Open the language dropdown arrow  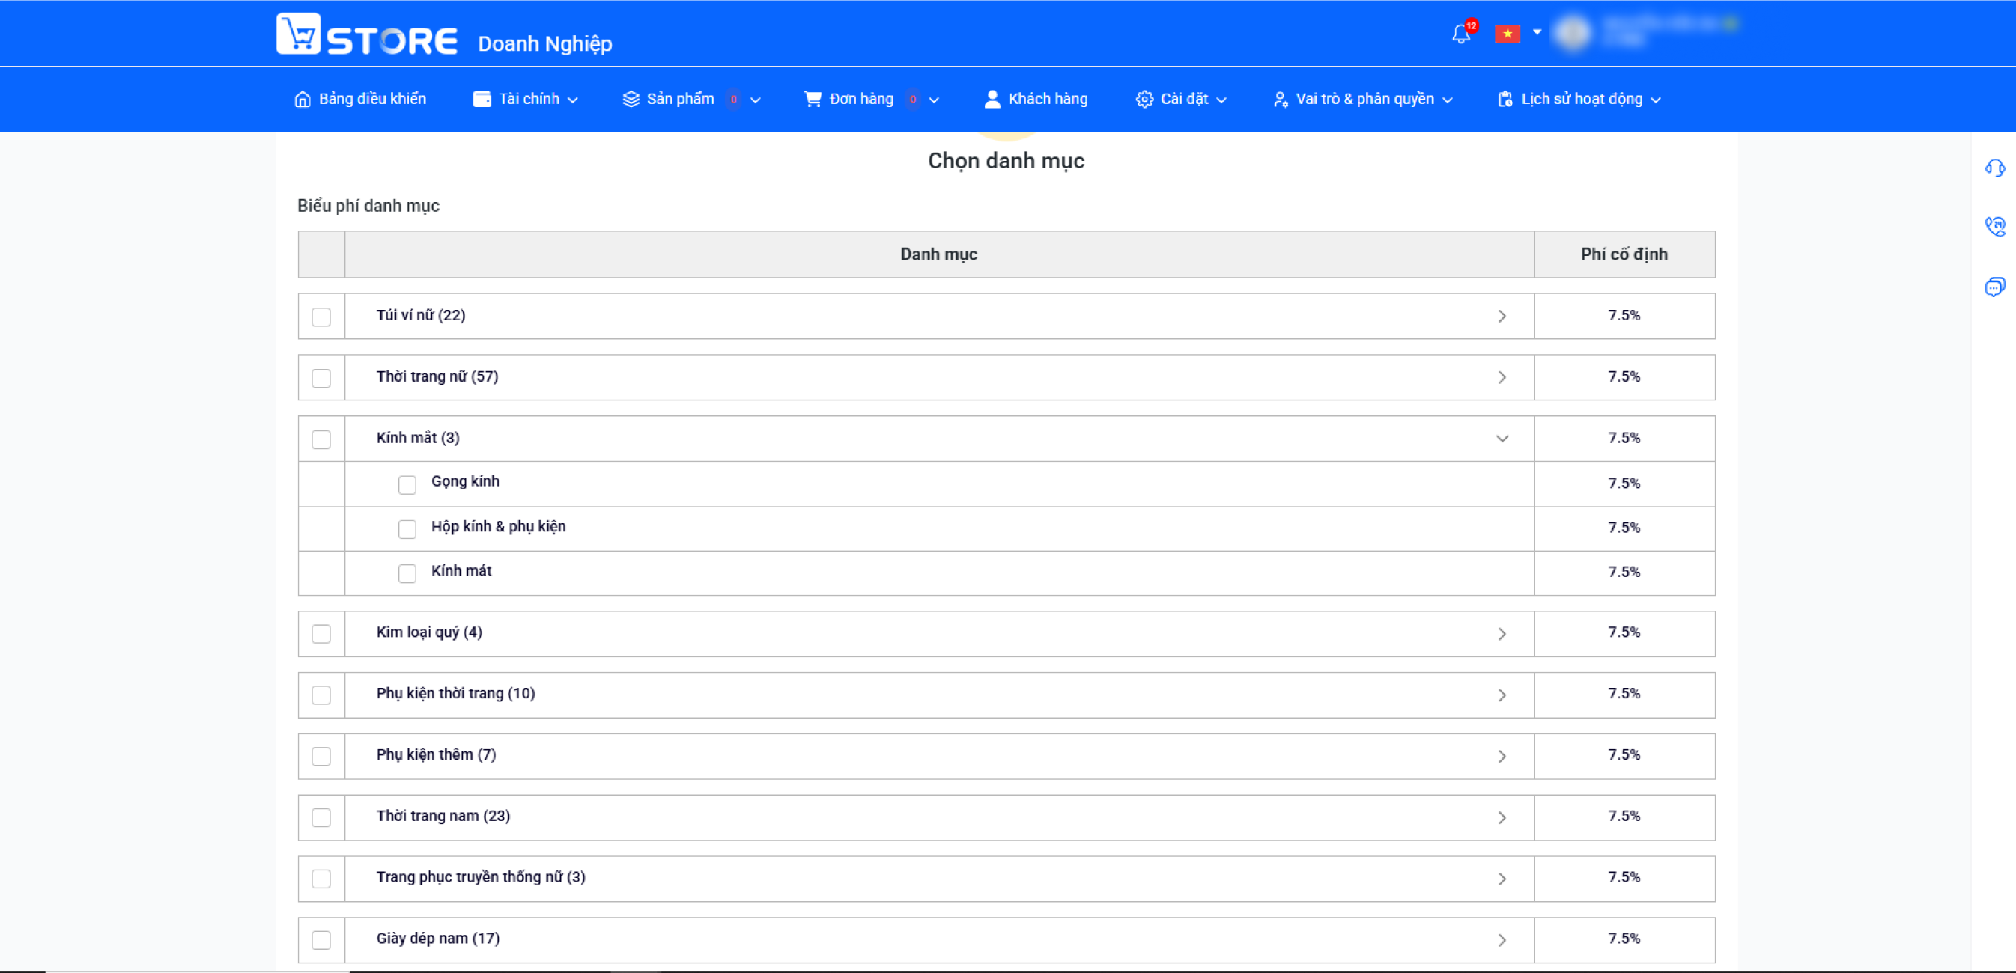point(1537,32)
